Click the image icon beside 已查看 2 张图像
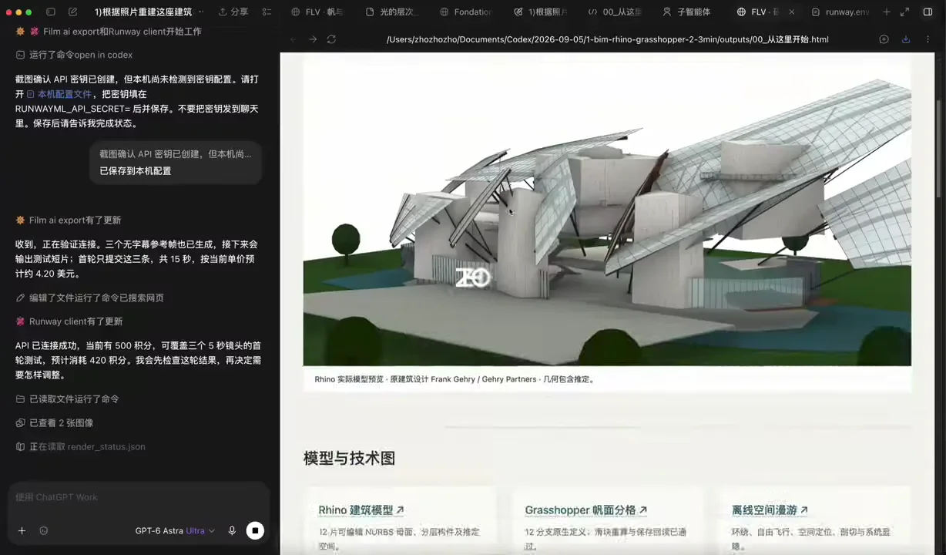946x555 pixels. tap(20, 423)
